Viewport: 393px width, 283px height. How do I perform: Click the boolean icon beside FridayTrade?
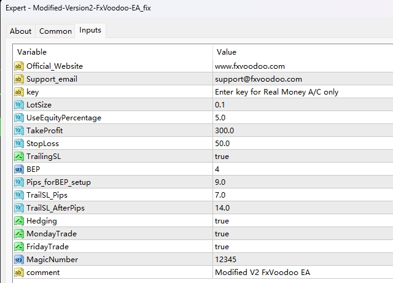[19, 247]
